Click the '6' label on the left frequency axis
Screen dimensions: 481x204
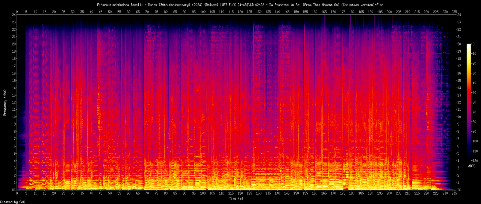click(x=15, y=146)
